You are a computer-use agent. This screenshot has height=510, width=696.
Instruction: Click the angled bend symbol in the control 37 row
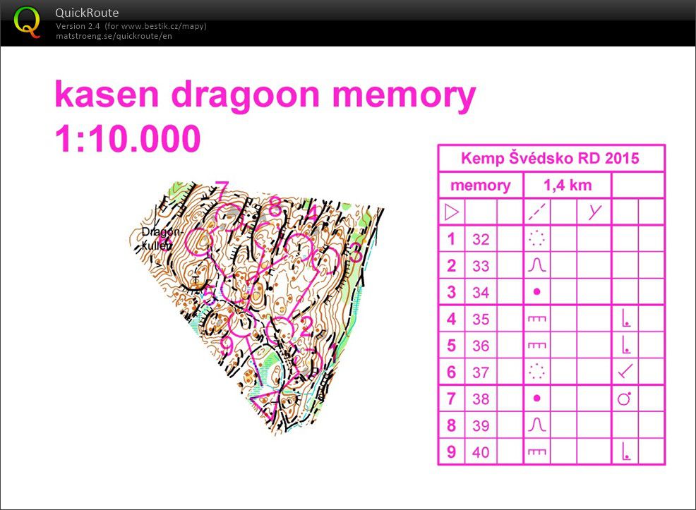click(x=625, y=371)
